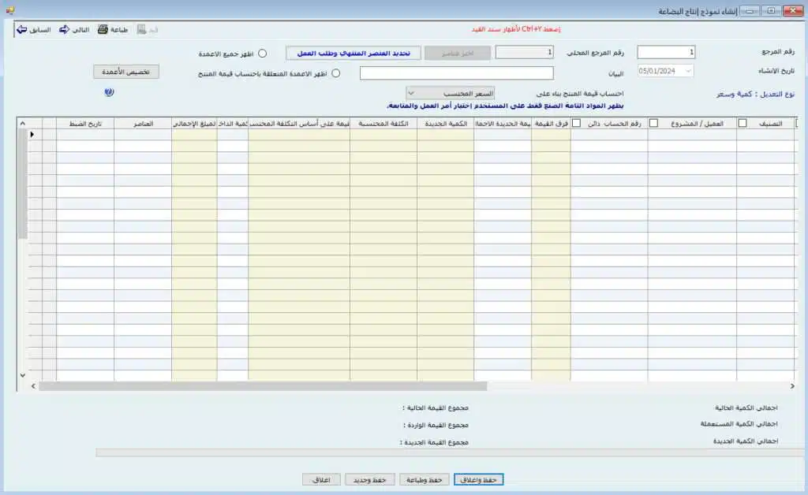Tick the checkbox in العميل / المشروع header

pyautogui.click(x=653, y=123)
